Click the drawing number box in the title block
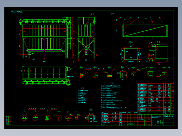Screen dimensions: 182x136 (169, 116)
